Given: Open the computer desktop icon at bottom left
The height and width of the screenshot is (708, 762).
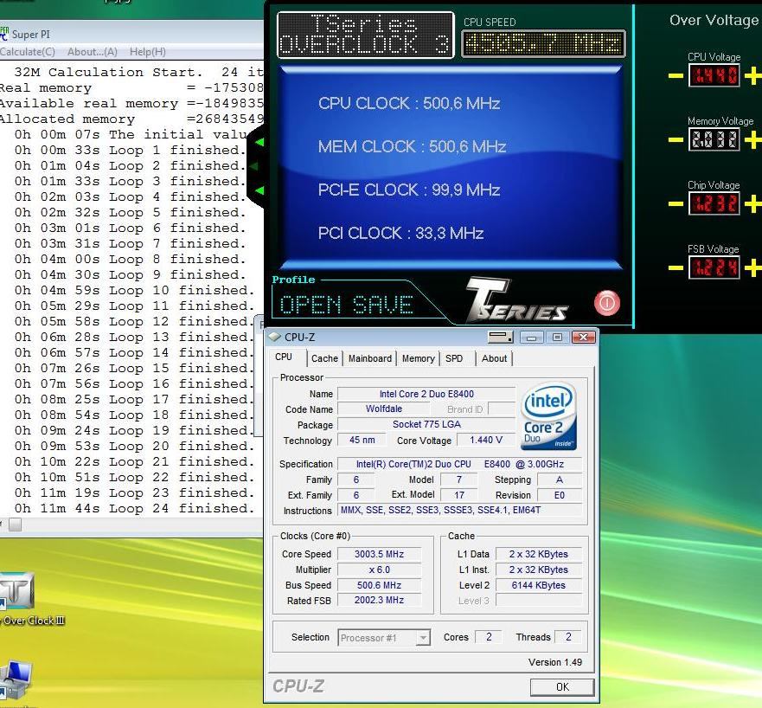Looking at the screenshot, I should tap(16, 679).
